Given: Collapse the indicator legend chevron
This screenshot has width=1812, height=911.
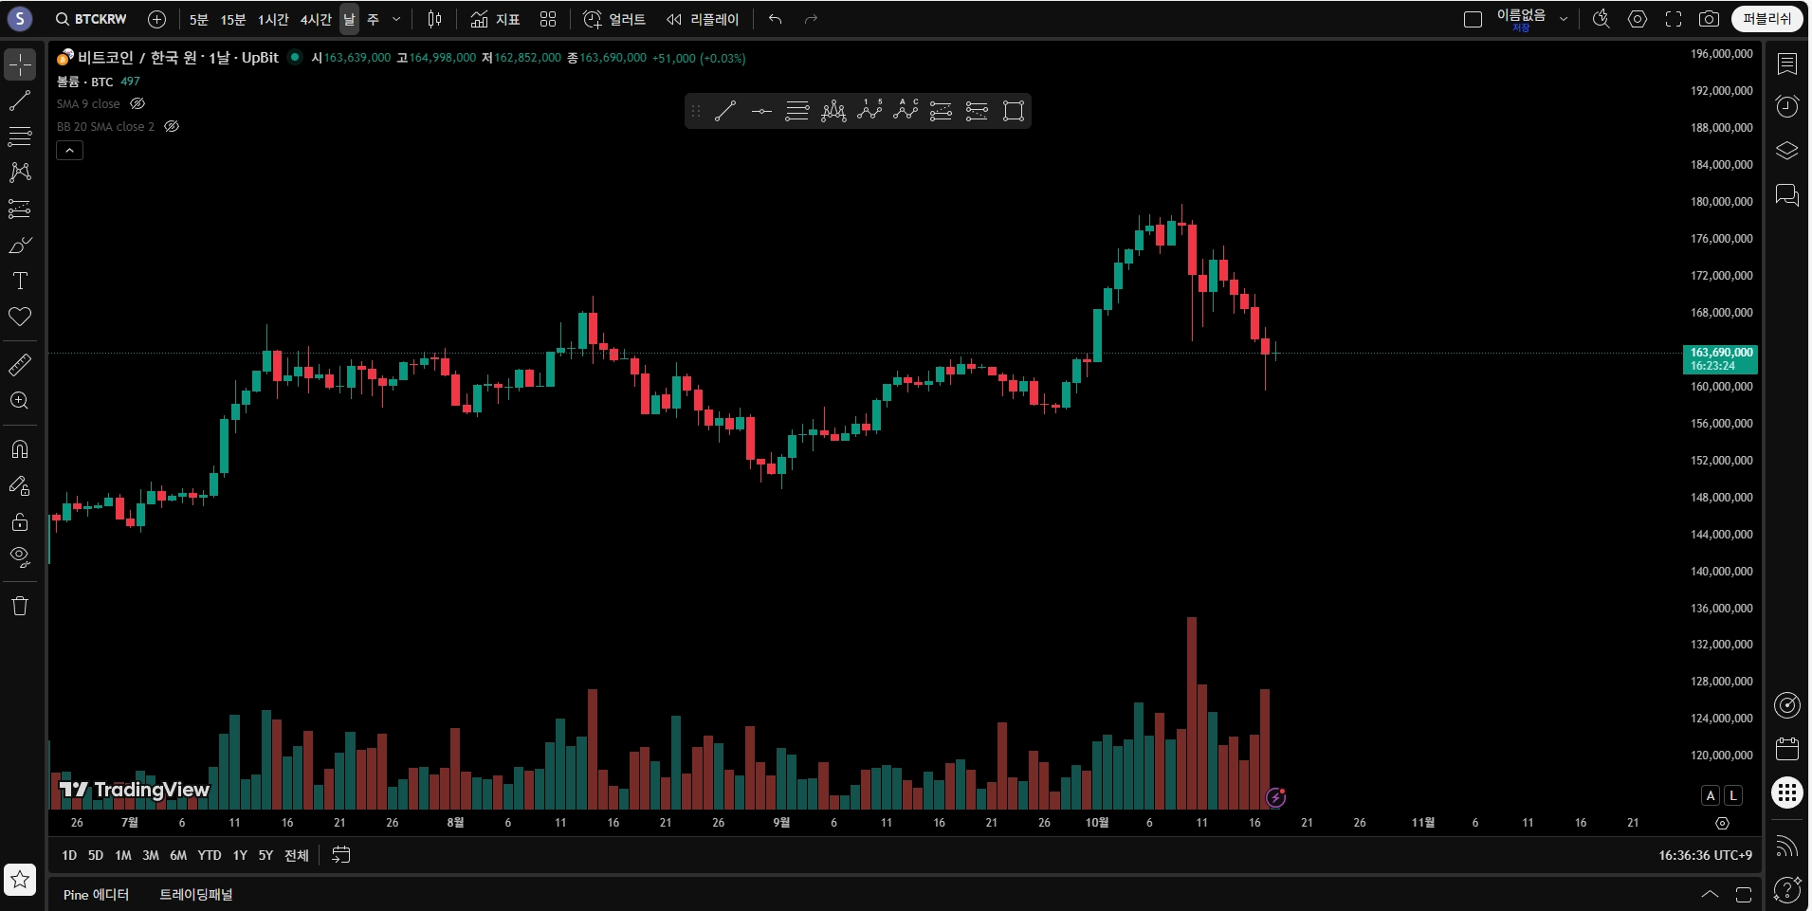Looking at the screenshot, I should (x=70, y=151).
